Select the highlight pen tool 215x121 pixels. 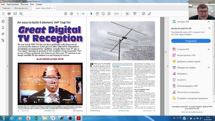point(149,14)
